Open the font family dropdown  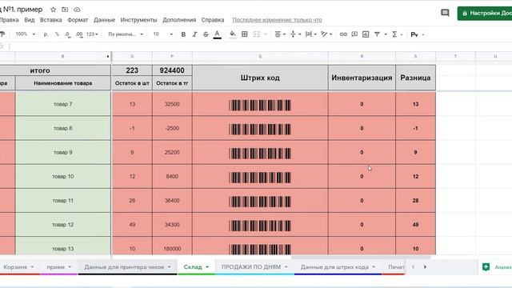[126, 34]
